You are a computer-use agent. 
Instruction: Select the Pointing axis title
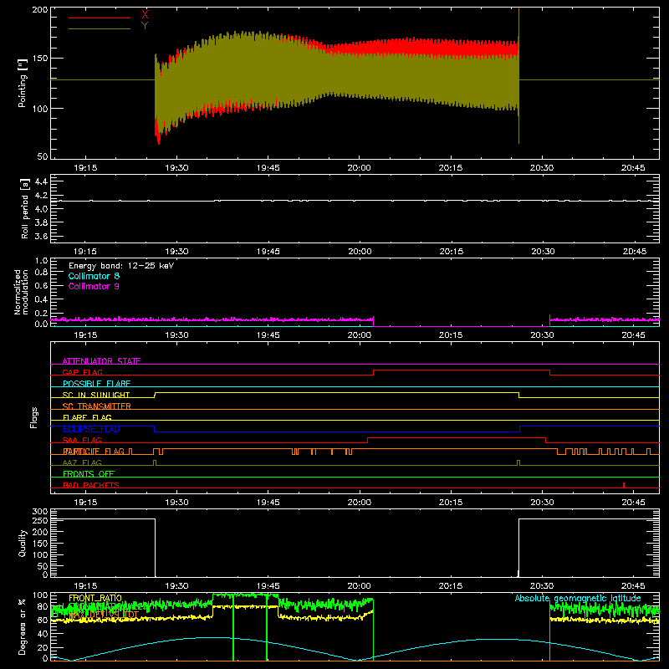pyautogui.click(x=23, y=83)
